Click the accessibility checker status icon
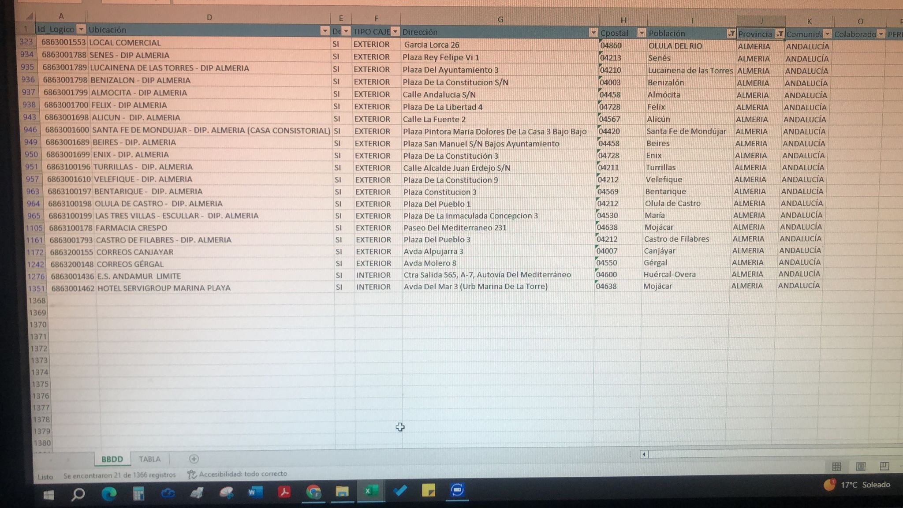This screenshot has height=508, width=903. pos(191,474)
